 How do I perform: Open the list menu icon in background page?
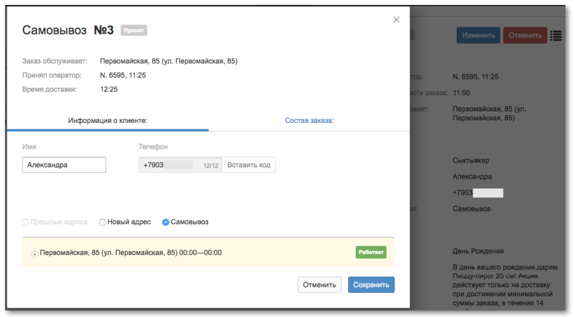[x=556, y=35]
